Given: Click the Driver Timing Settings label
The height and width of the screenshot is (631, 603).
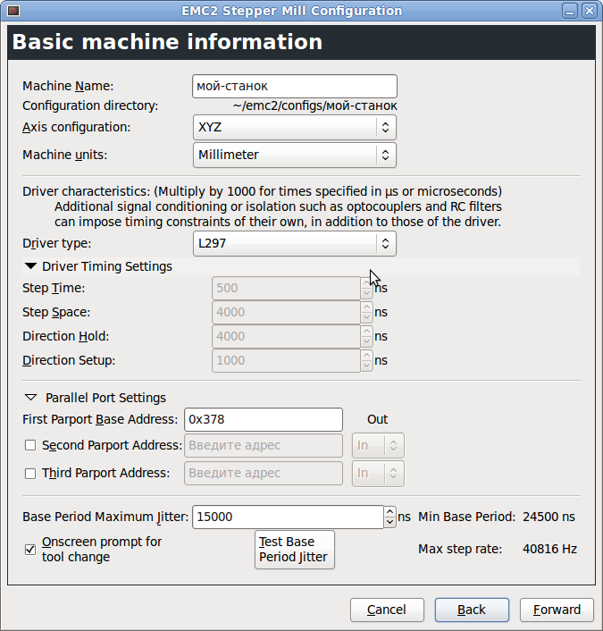Looking at the screenshot, I should [x=107, y=267].
